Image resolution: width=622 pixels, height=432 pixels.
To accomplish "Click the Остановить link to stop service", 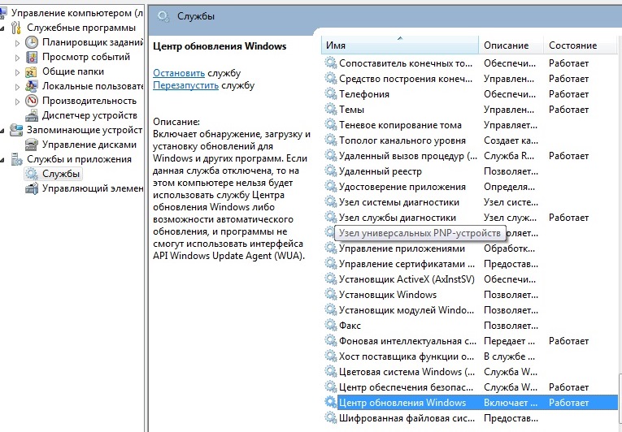I will point(179,72).
